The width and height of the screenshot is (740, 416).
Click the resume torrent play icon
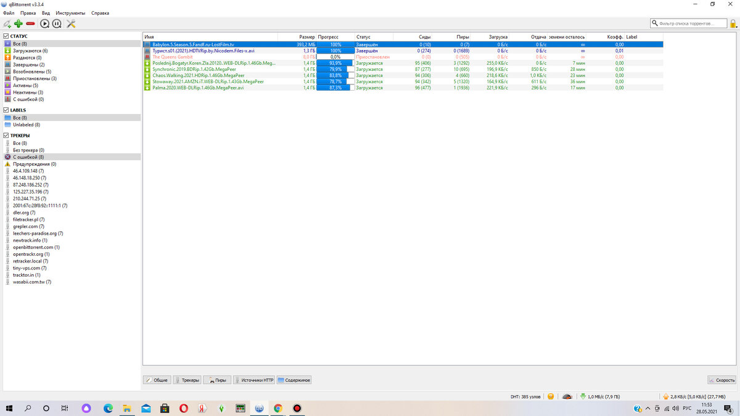click(45, 23)
